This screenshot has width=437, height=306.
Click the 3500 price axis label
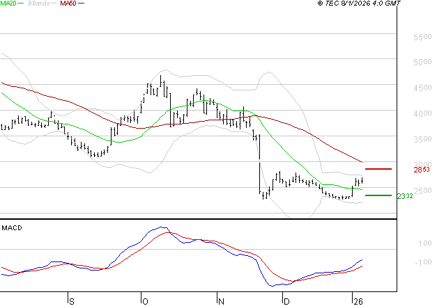coord(422,139)
